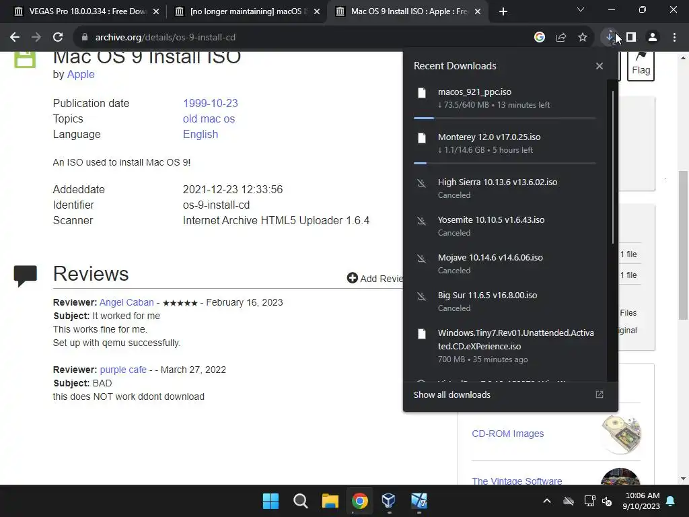Click the Yosemite canceled download icon
The height and width of the screenshot is (517, 689).
[422, 221]
